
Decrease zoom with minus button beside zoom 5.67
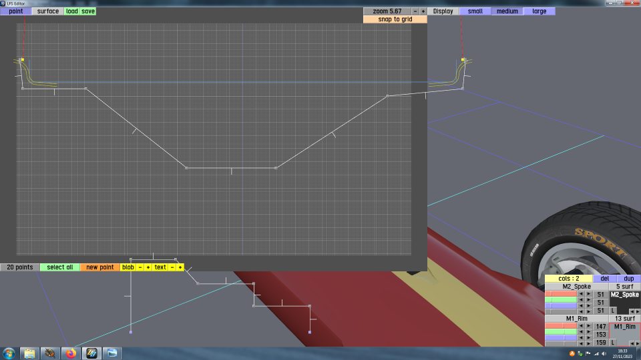coord(415,11)
